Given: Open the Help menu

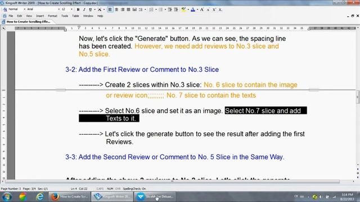Looking at the screenshot, I should click(x=100, y=16).
